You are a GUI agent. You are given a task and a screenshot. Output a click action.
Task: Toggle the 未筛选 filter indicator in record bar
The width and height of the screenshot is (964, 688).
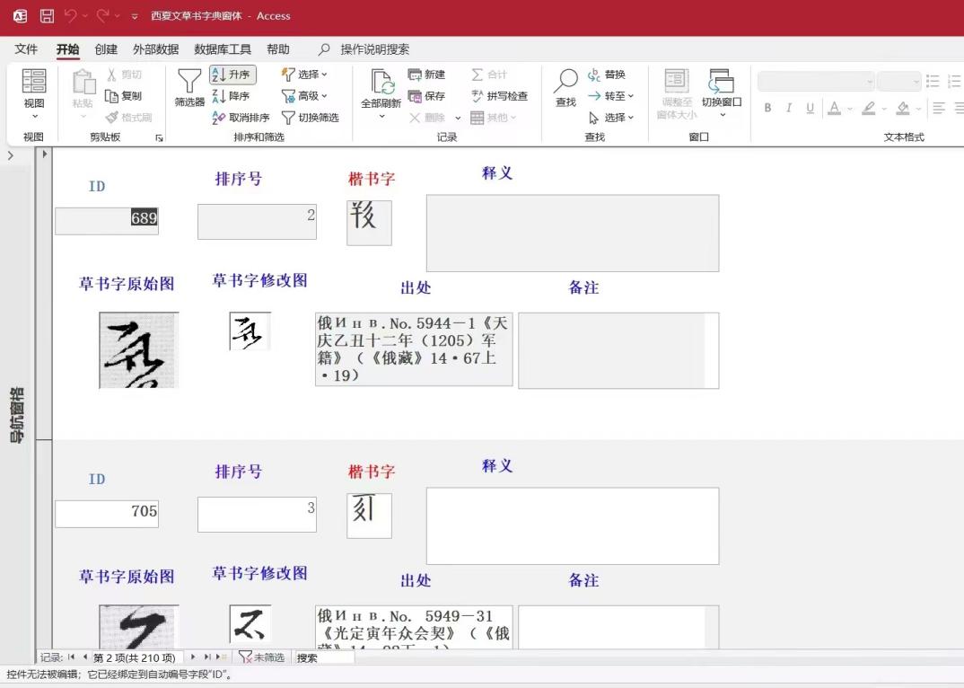261,657
